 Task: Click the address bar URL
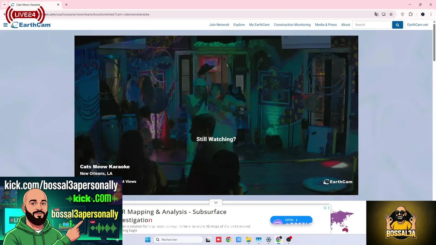(97, 14)
